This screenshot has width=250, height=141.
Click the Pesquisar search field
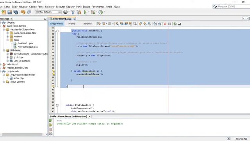[x=234, y=7]
